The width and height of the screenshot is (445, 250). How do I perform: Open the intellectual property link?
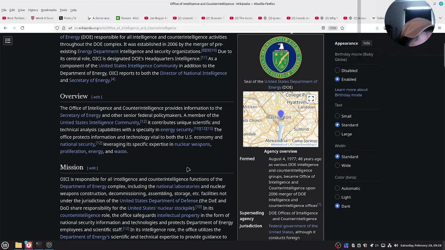click(x=178, y=215)
